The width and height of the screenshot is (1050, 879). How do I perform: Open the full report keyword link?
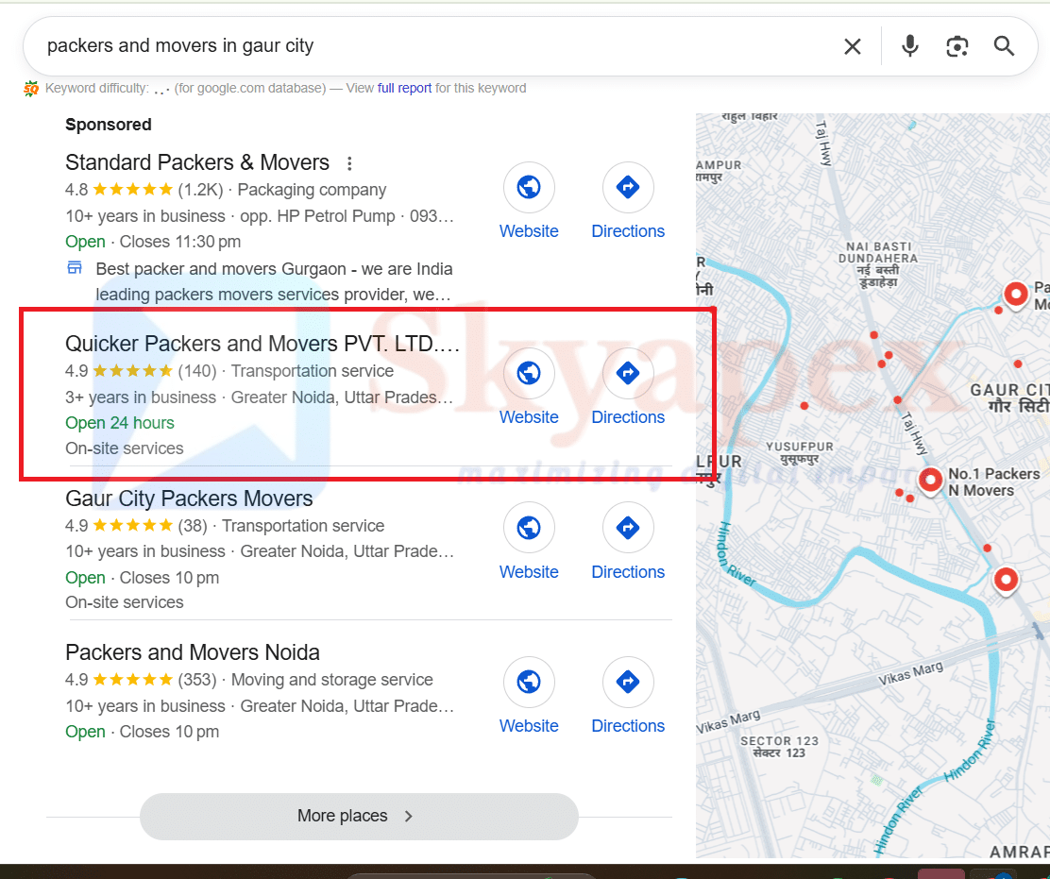[x=404, y=88]
